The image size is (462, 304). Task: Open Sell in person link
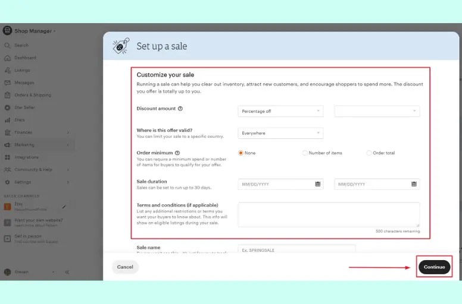(x=28, y=236)
